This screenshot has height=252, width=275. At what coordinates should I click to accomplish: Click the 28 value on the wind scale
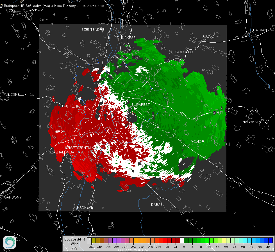[x=243, y=247]
